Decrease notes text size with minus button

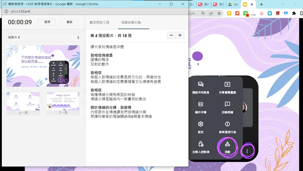(171, 35)
